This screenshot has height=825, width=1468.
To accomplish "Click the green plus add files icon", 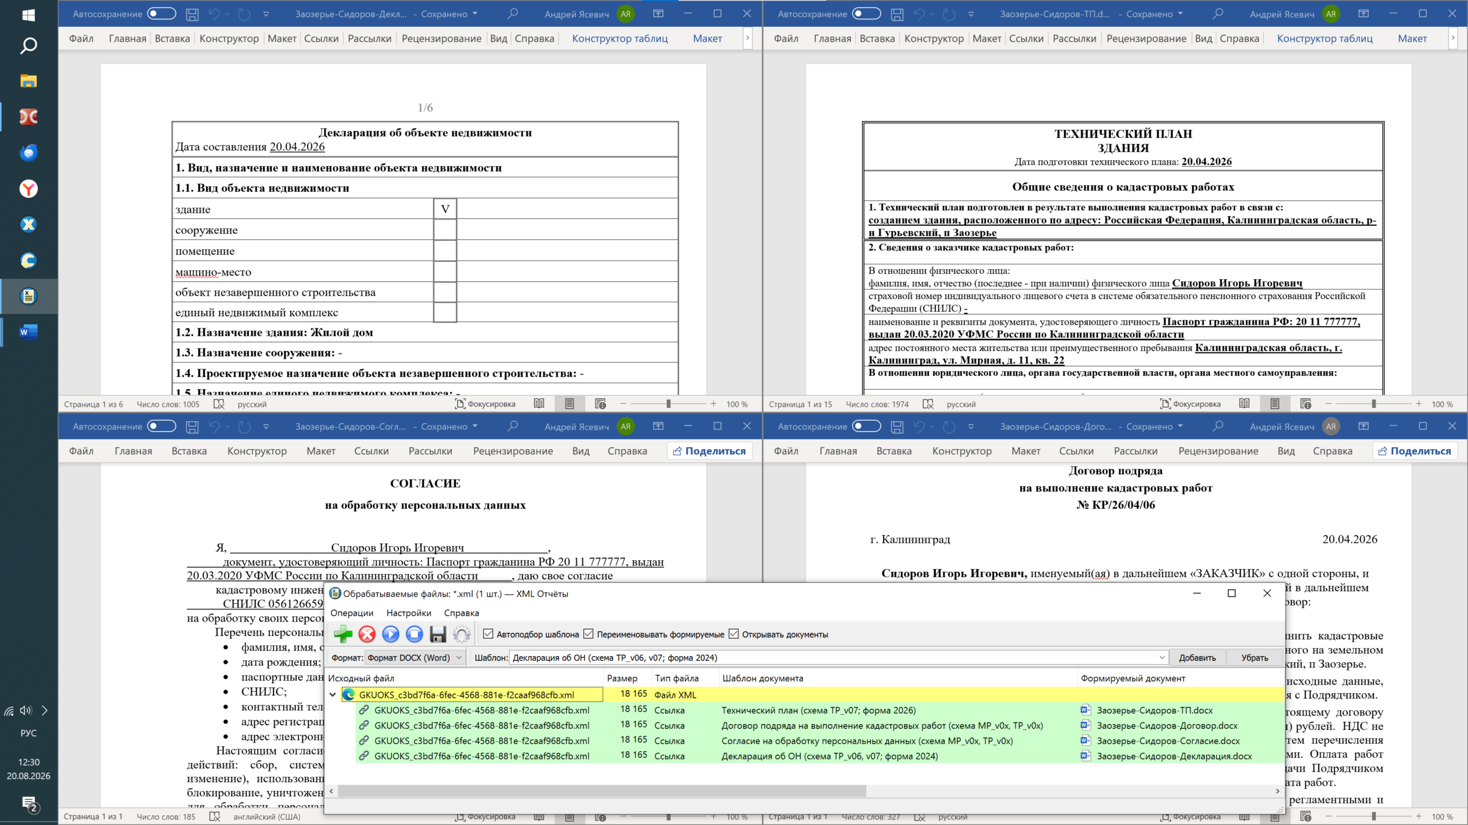I will pos(343,634).
